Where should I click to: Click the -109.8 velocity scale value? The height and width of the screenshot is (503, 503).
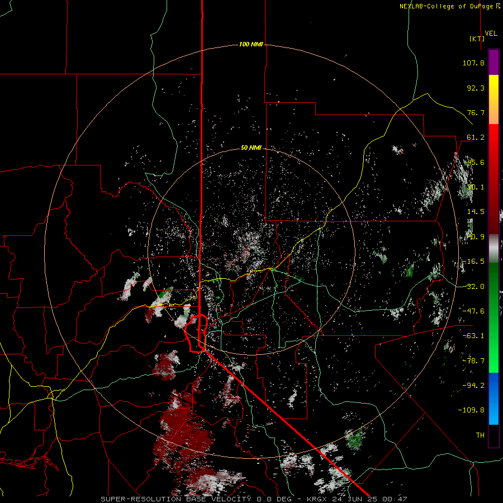point(471,410)
